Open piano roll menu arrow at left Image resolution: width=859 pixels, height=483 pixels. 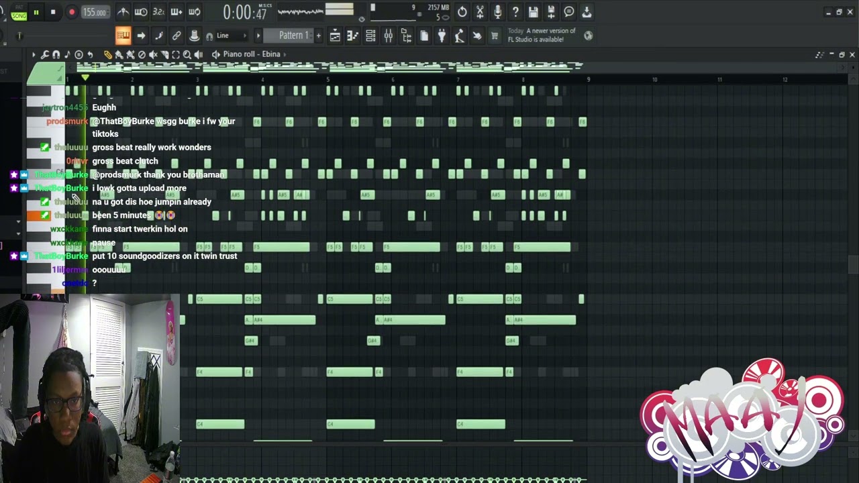click(x=34, y=54)
